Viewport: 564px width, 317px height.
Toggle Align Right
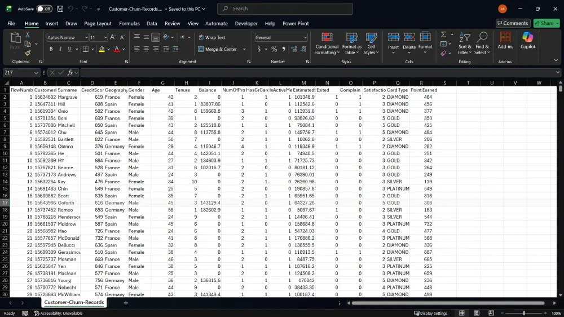[156, 49]
